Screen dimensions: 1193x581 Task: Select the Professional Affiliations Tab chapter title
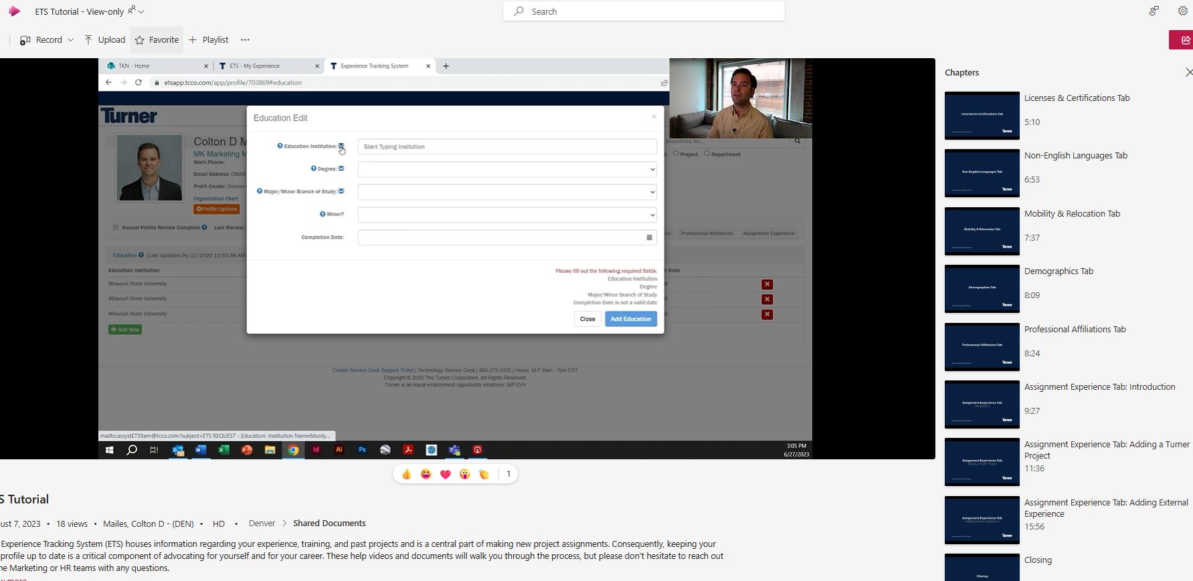tap(1075, 330)
